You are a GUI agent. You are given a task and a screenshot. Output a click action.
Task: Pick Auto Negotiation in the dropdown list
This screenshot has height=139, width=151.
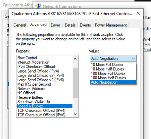[113, 82]
